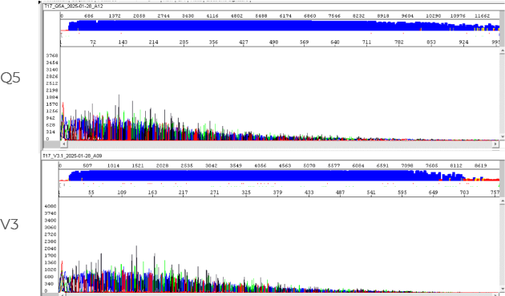Click vertical scrollbar track of T17_Q5A trace
Viewport: 505px width, 296px height.
(x=502, y=94)
